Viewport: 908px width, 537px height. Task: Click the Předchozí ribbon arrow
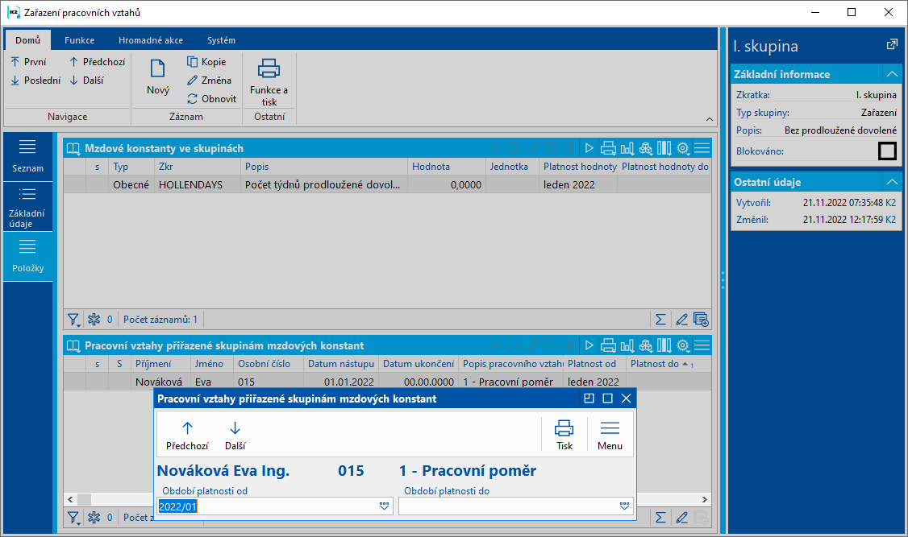tap(73, 61)
